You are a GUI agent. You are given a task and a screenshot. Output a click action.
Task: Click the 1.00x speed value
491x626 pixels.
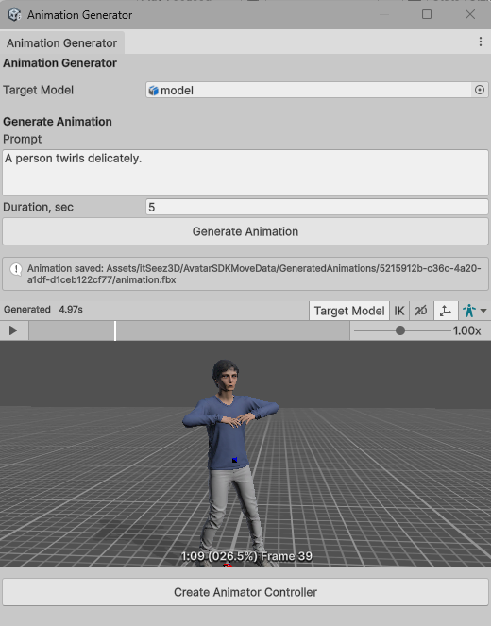coord(466,330)
